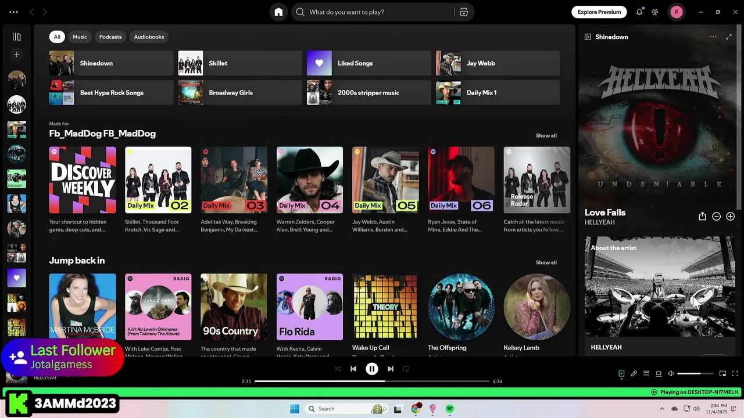Open Daily Mix 04 cover

(x=310, y=180)
